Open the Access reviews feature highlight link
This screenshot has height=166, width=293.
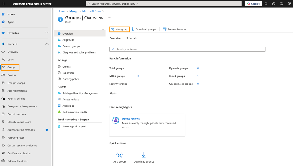click(131, 119)
